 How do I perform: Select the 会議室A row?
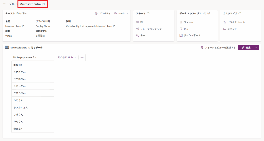(x=33, y=129)
